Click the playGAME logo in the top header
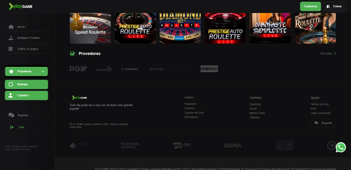351x170 pixels. tap(21, 7)
